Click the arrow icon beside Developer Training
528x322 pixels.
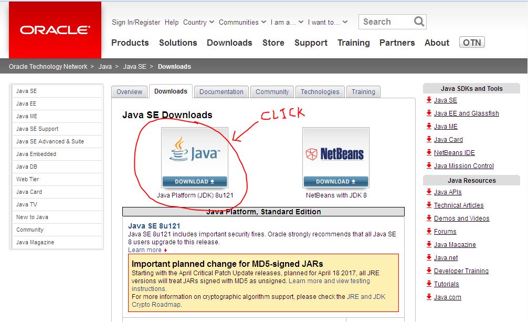click(429, 271)
